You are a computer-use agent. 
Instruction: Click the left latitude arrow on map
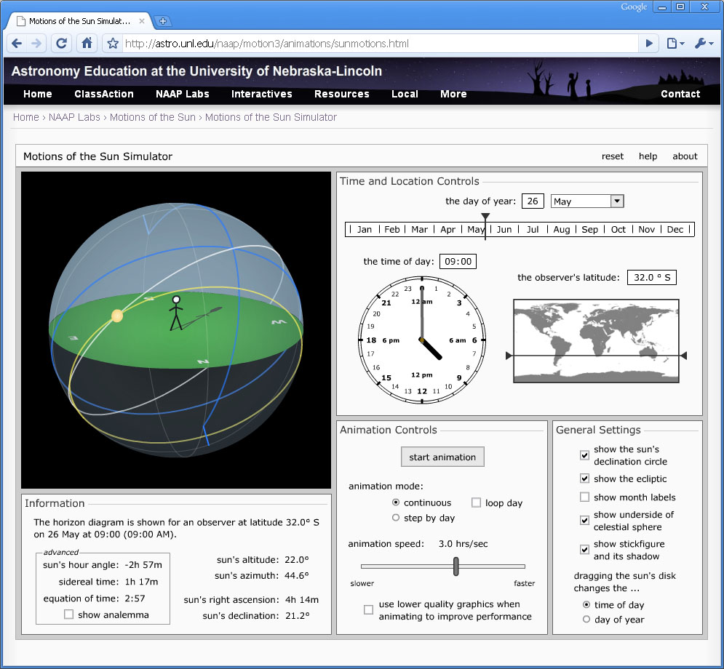tap(509, 356)
